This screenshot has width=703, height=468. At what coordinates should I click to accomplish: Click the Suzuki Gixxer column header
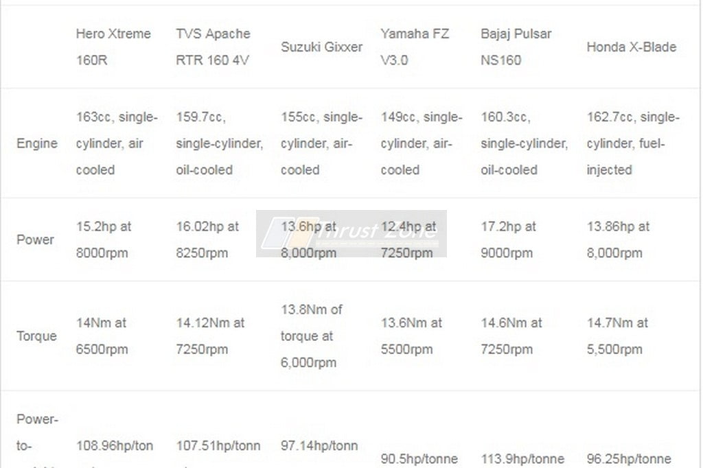[321, 47]
